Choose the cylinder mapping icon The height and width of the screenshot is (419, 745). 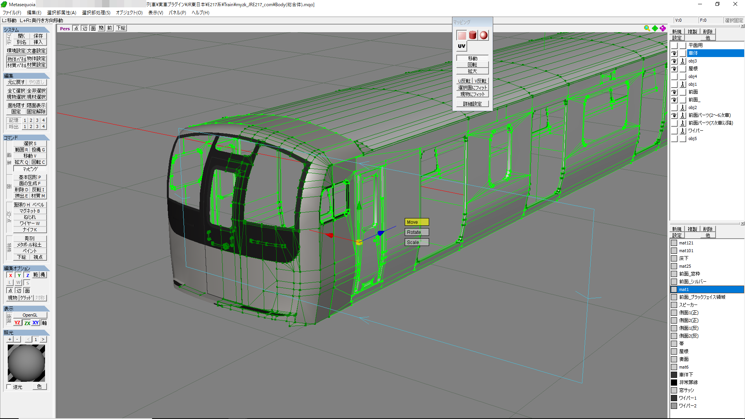point(472,35)
